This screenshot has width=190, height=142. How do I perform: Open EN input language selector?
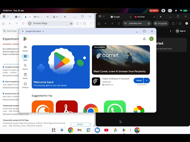(170, 11)
